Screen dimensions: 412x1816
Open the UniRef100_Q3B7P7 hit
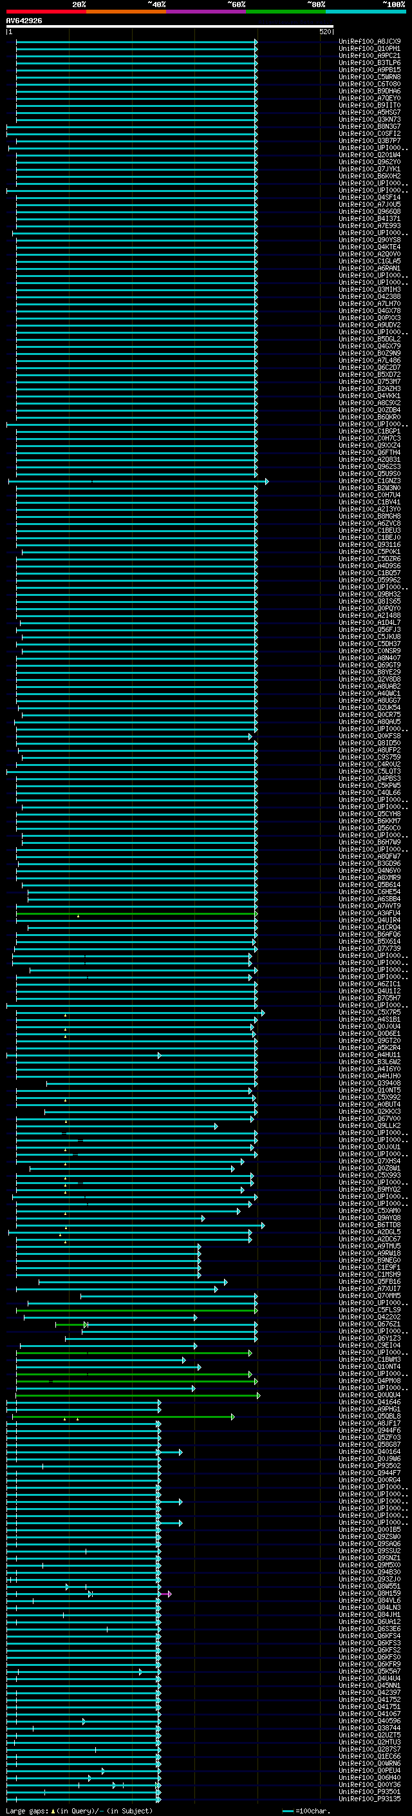369,141
